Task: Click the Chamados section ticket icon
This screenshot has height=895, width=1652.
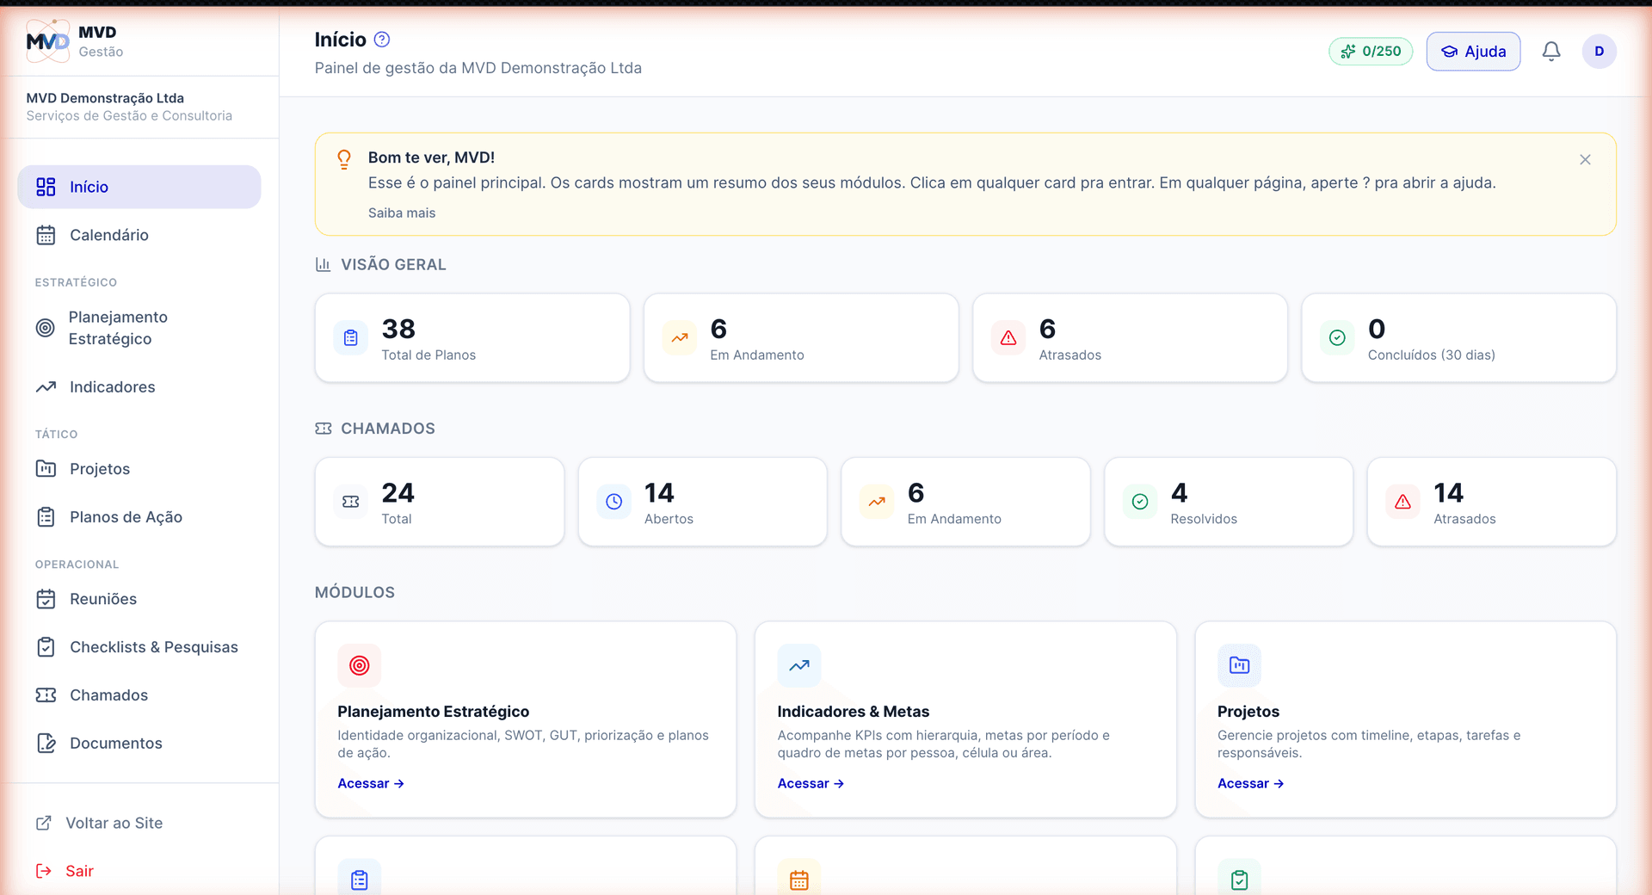Action: [323, 429]
